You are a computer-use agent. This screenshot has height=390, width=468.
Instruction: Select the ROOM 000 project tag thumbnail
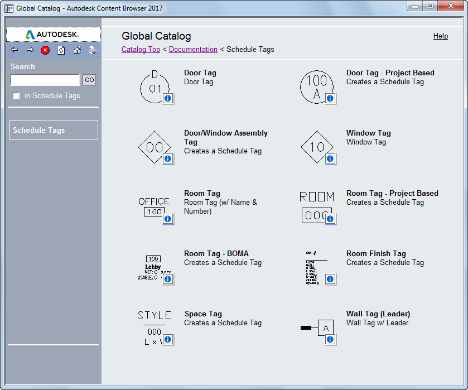click(x=317, y=207)
